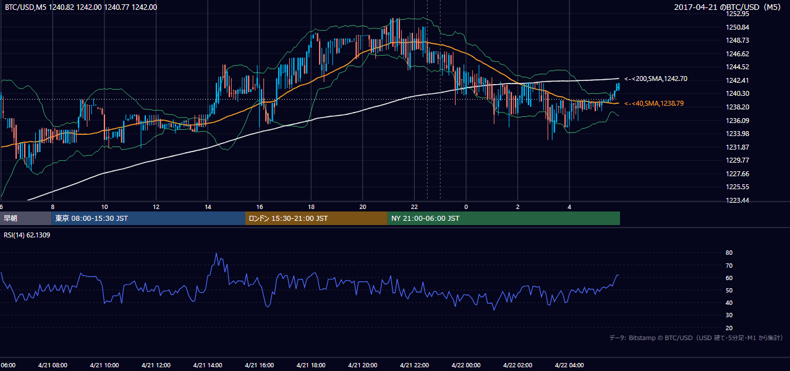Image resolution: width=790 pixels, height=371 pixels.
Task: Click hour 22 on the chart axis
Action: tap(414, 207)
